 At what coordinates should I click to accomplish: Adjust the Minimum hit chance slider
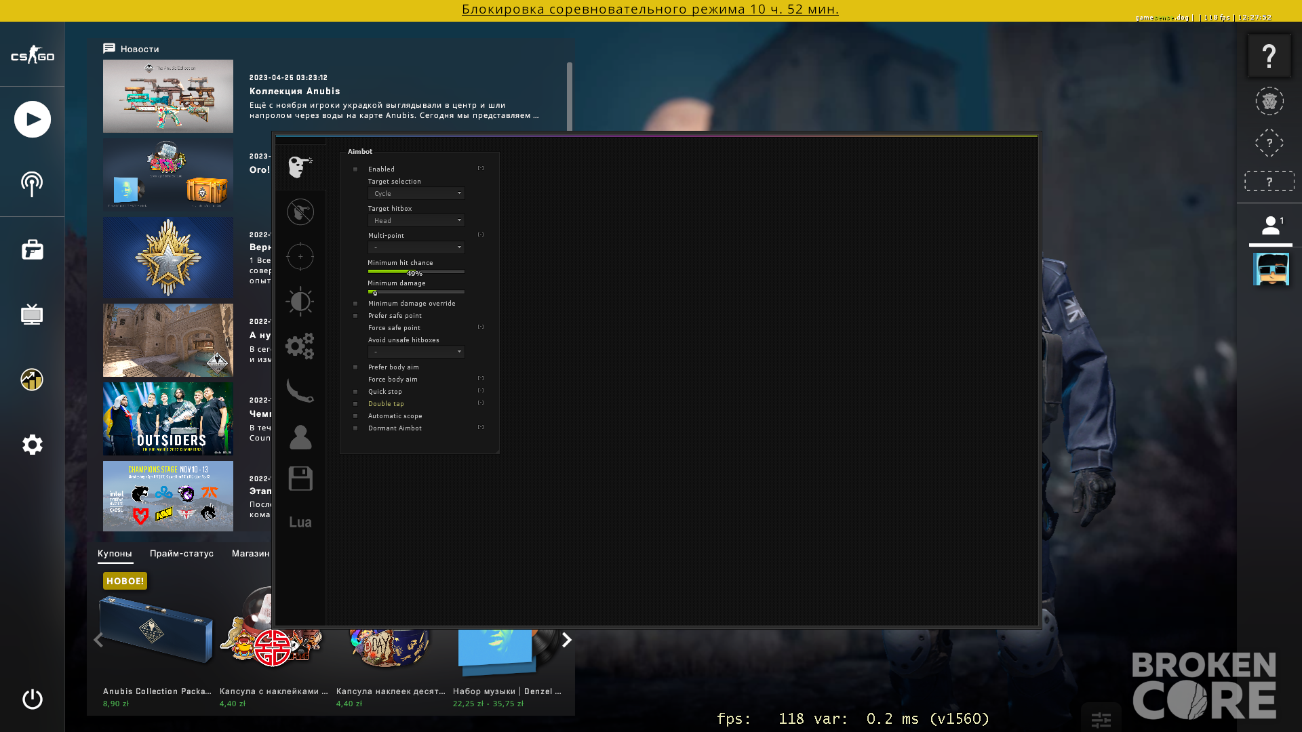tap(416, 271)
